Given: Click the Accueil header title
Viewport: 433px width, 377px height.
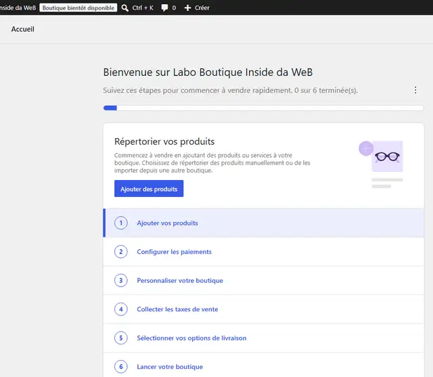Looking at the screenshot, I should 22,29.
